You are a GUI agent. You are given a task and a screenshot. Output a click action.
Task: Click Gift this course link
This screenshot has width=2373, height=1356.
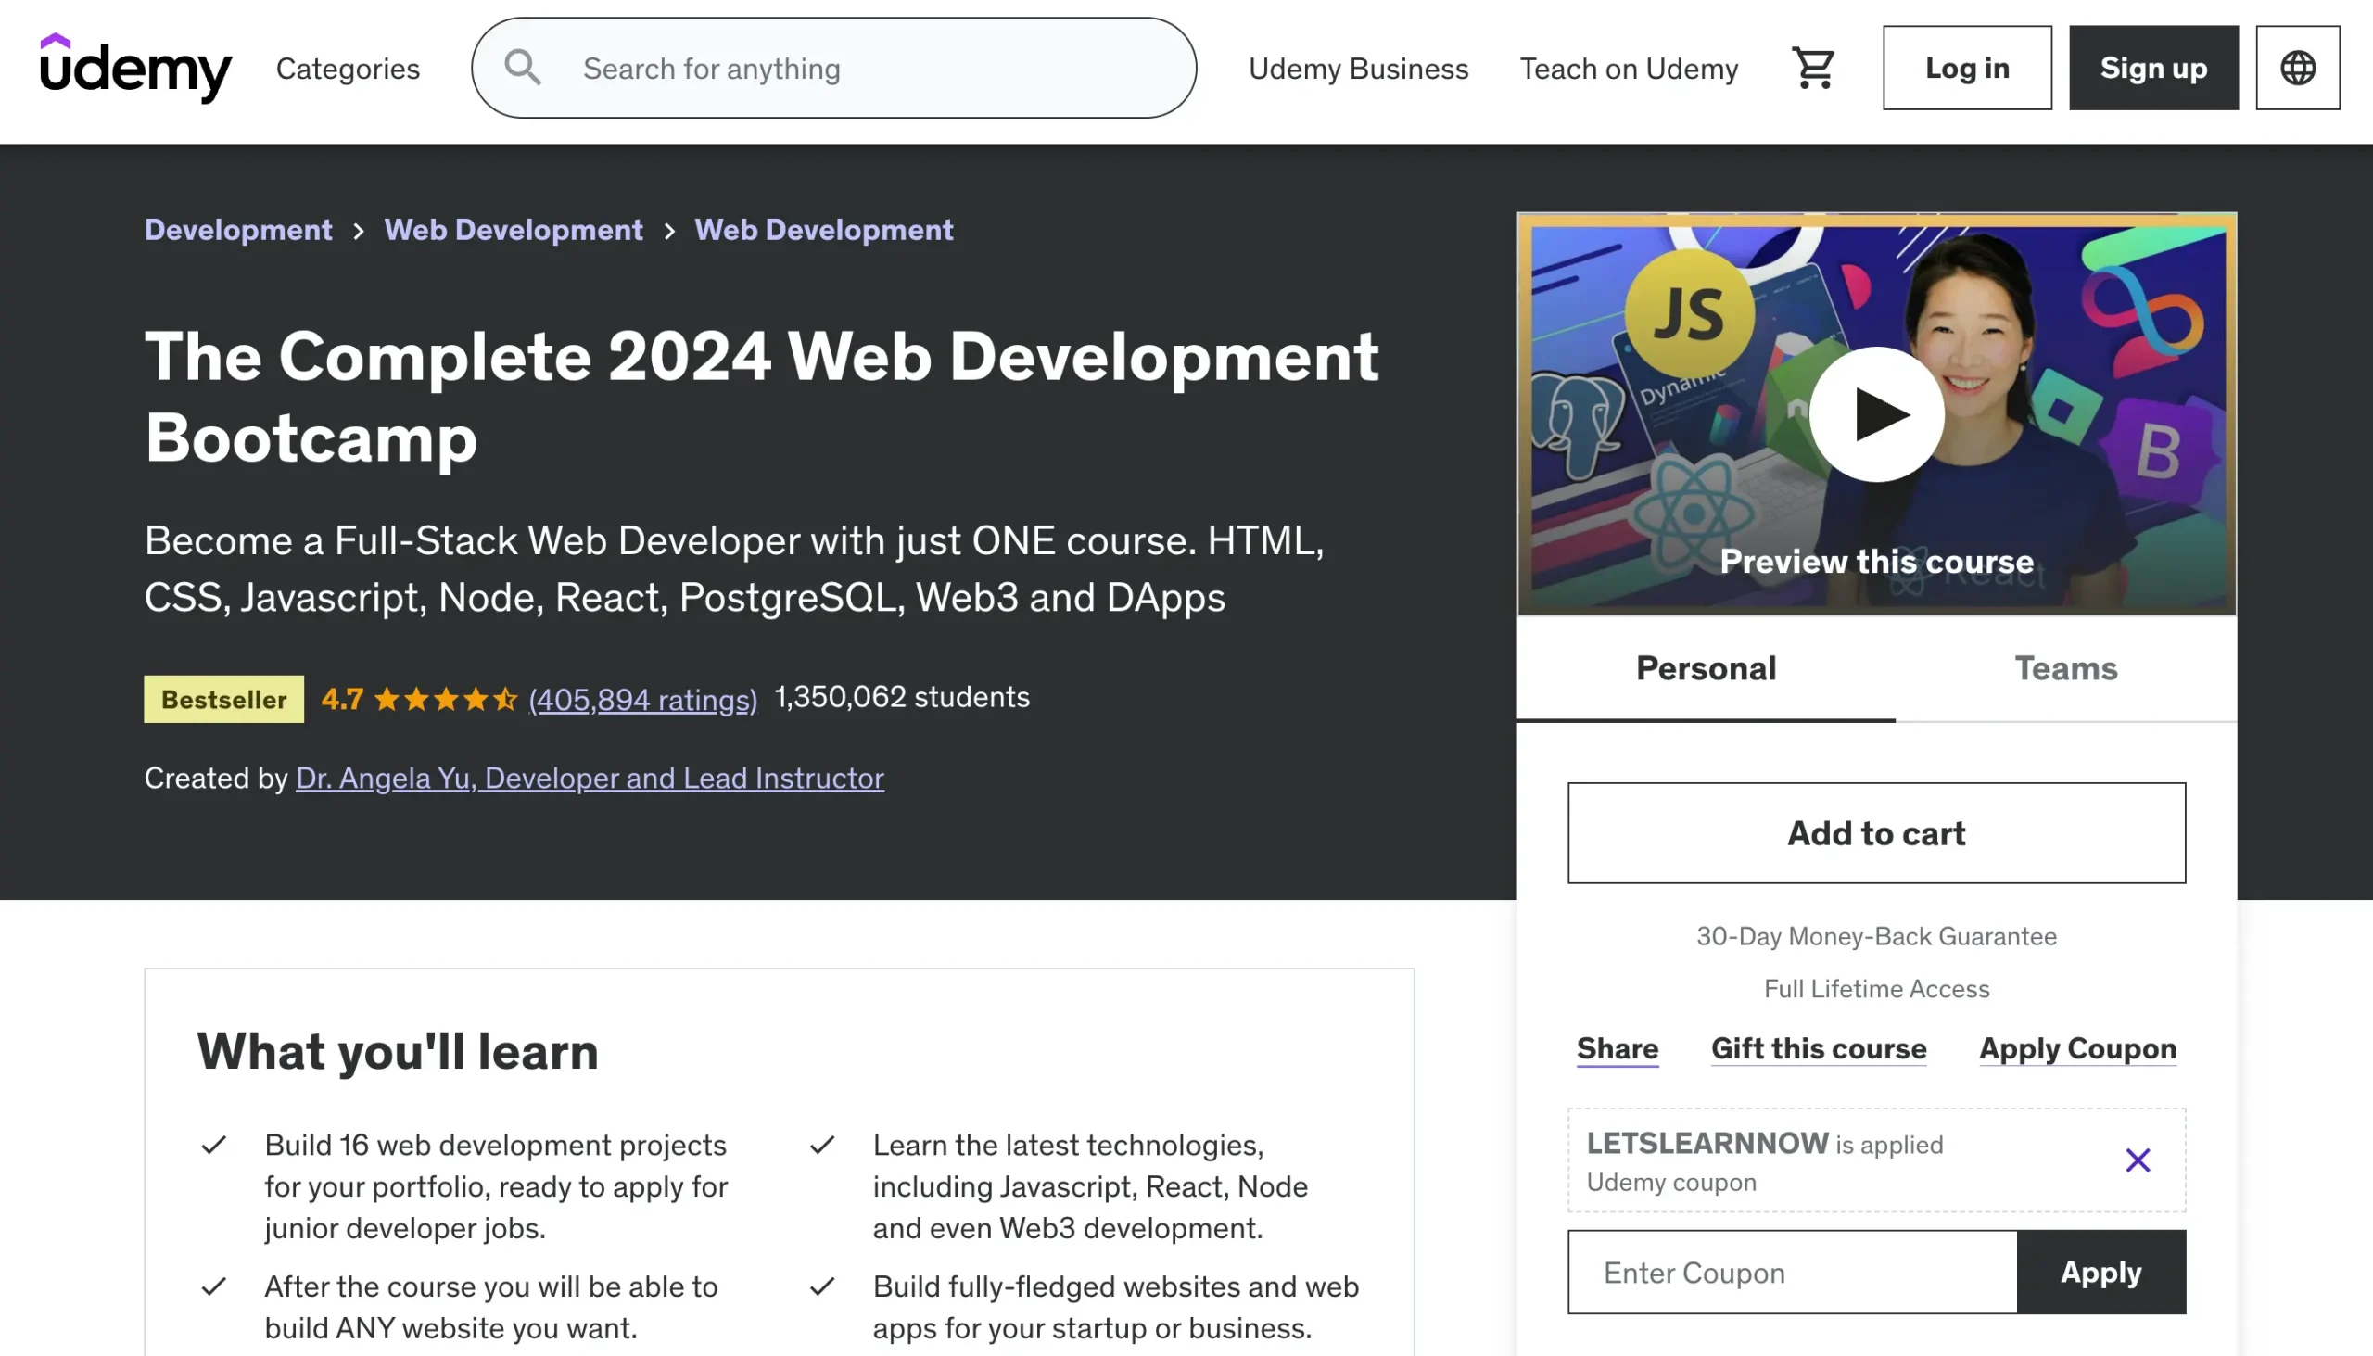(x=1818, y=1048)
